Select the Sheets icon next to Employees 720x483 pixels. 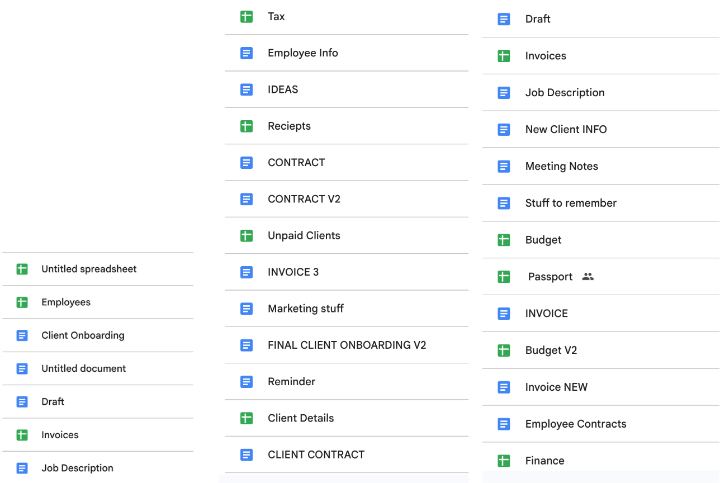(x=22, y=302)
